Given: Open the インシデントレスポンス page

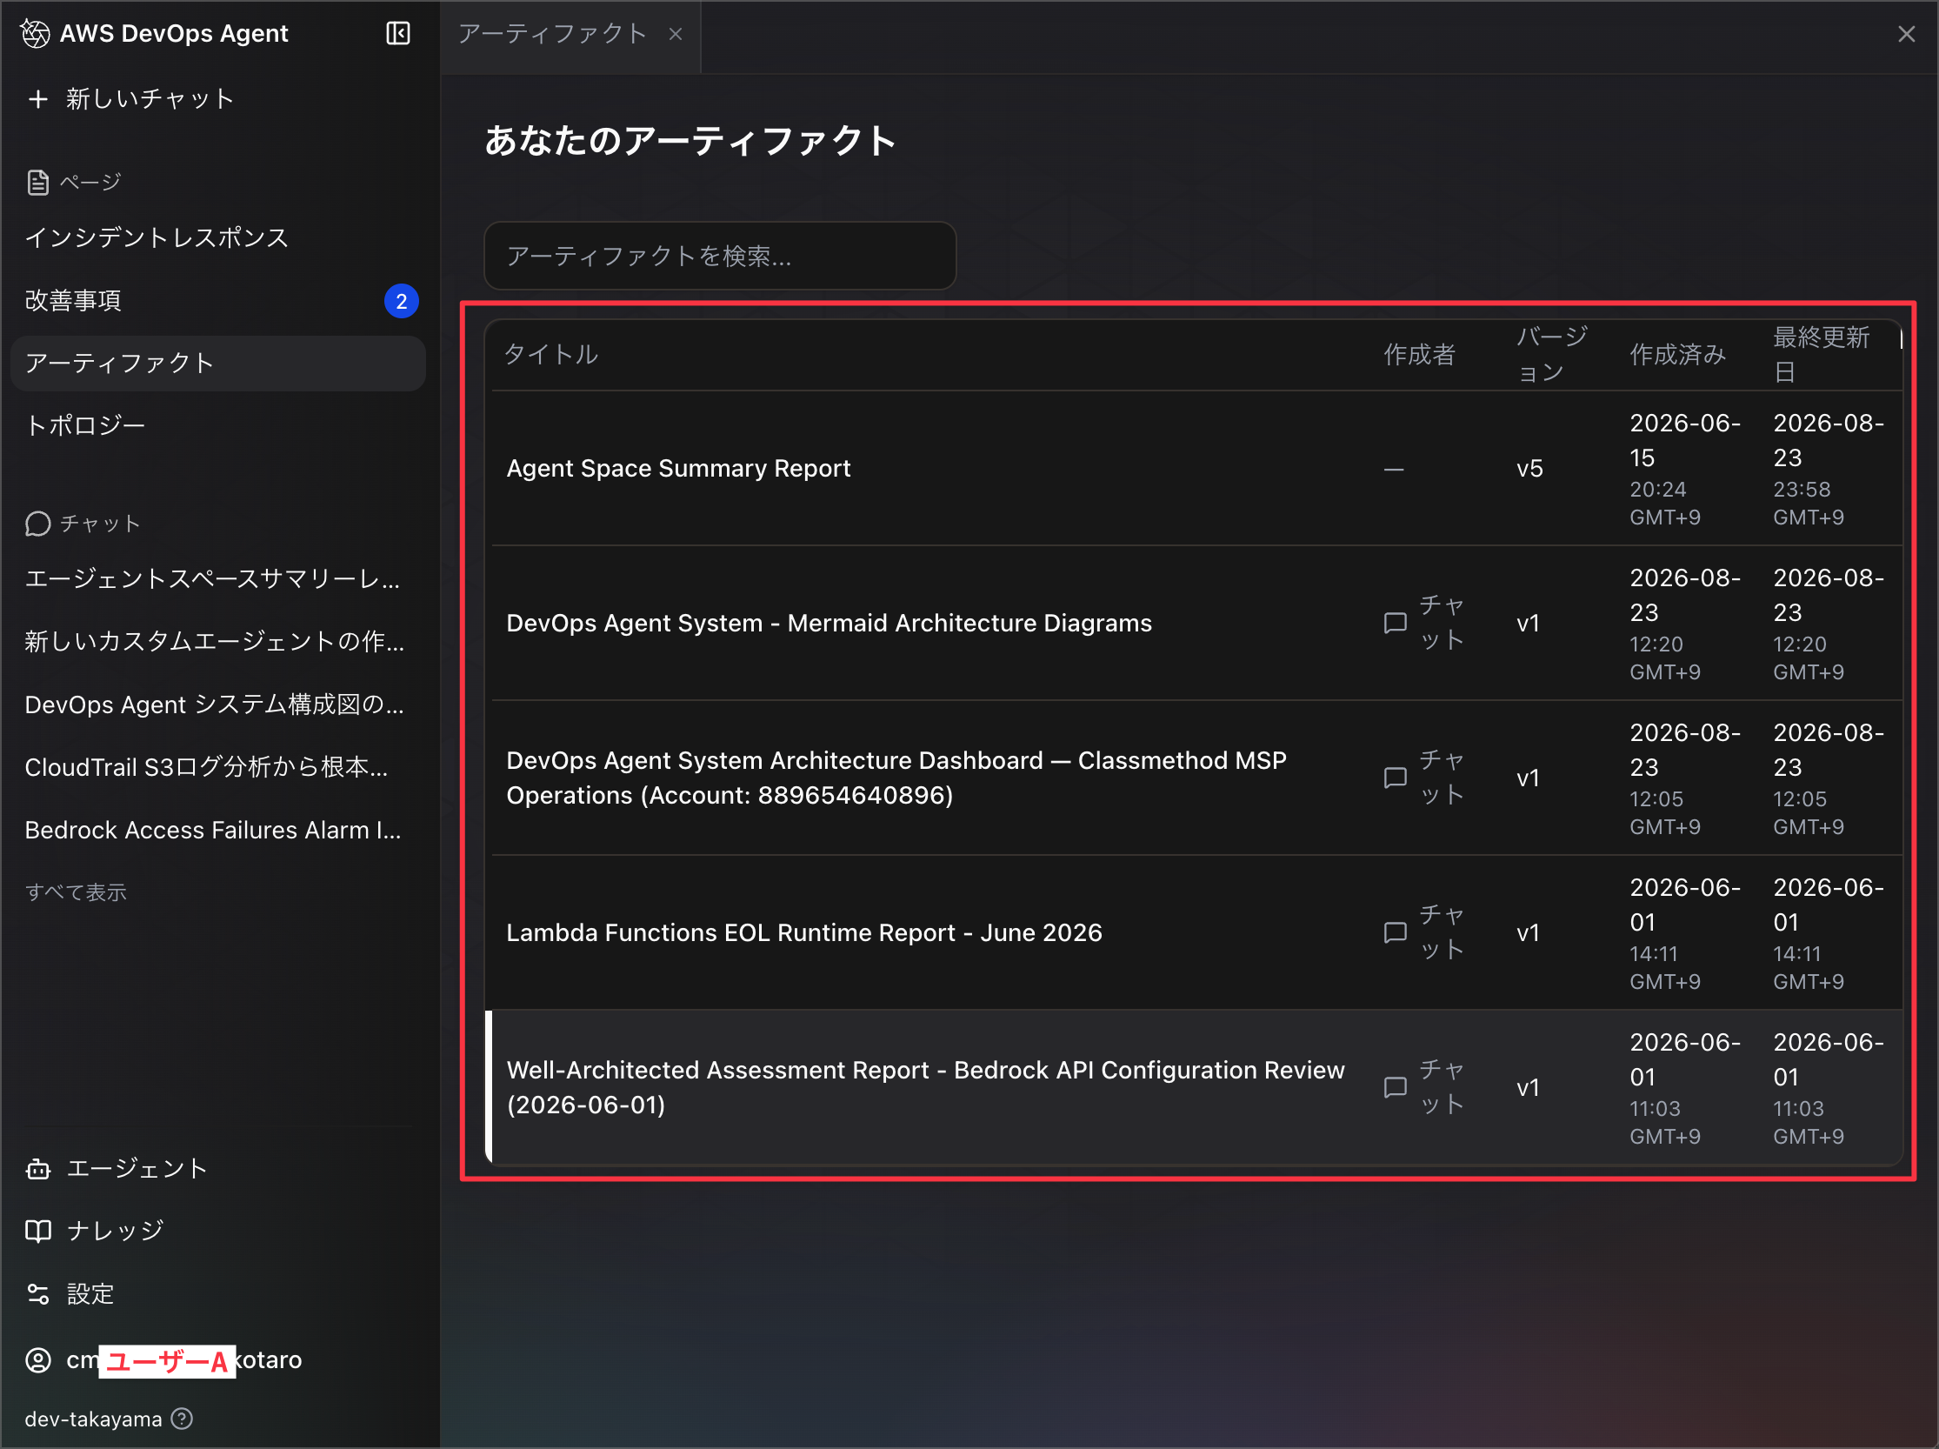Looking at the screenshot, I should [x=156, y=237].
